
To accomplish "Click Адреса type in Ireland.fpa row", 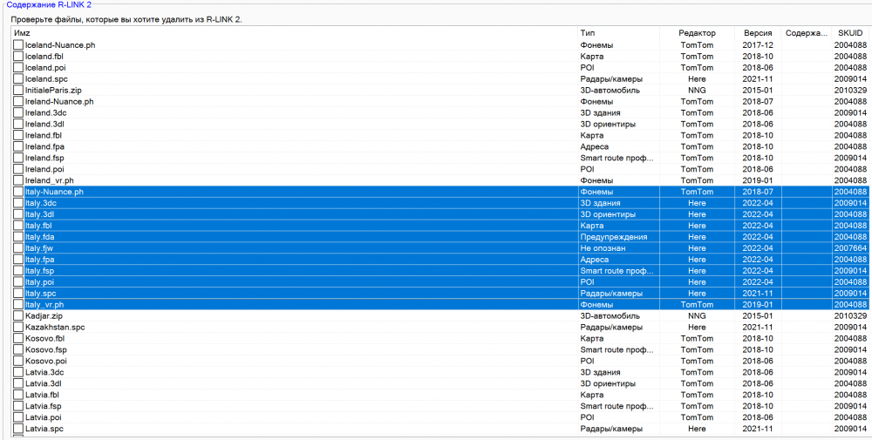I will [x=595, y=146].
